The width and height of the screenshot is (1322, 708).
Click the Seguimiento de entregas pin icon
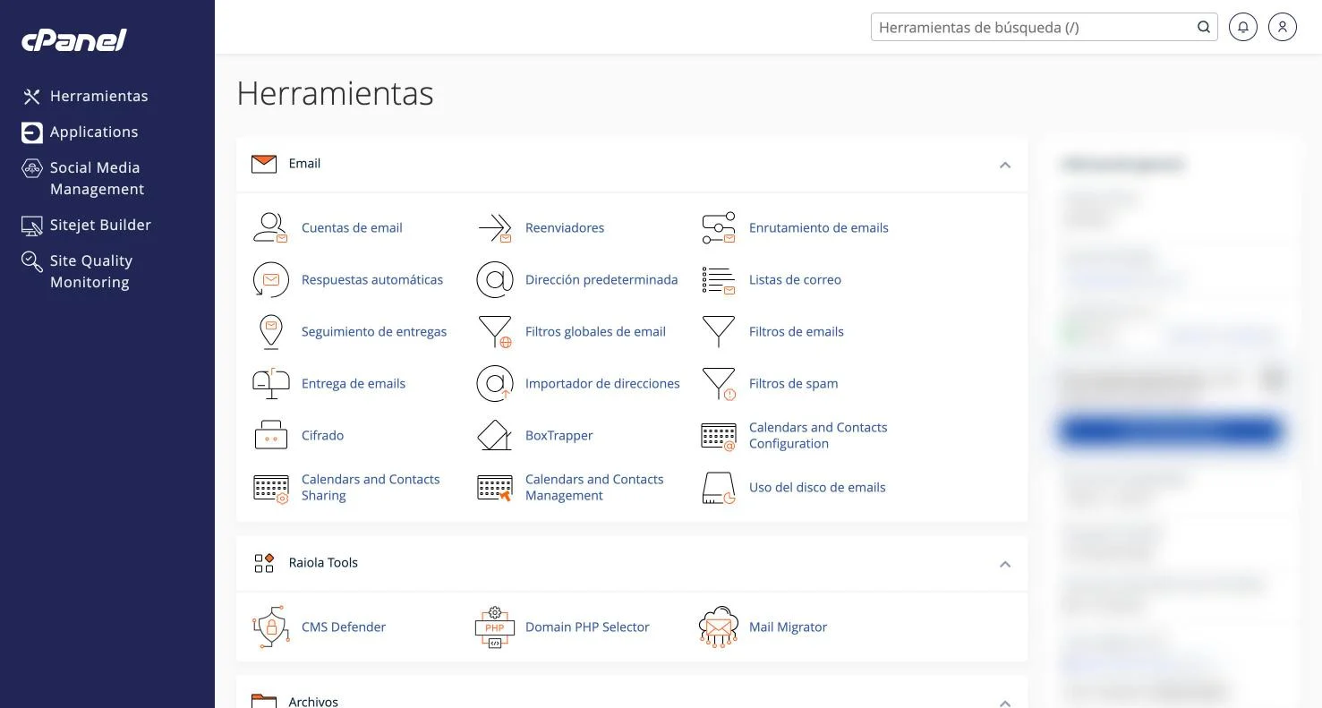click(270, 332)
